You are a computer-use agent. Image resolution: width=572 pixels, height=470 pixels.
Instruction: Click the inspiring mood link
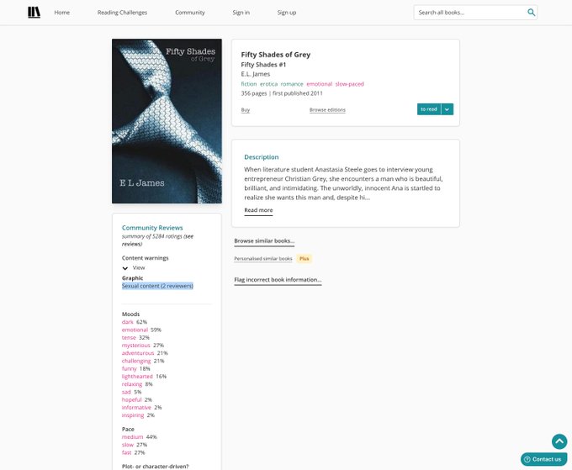133,415
